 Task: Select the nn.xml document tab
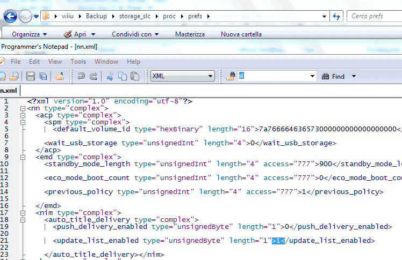coord(9,91)
